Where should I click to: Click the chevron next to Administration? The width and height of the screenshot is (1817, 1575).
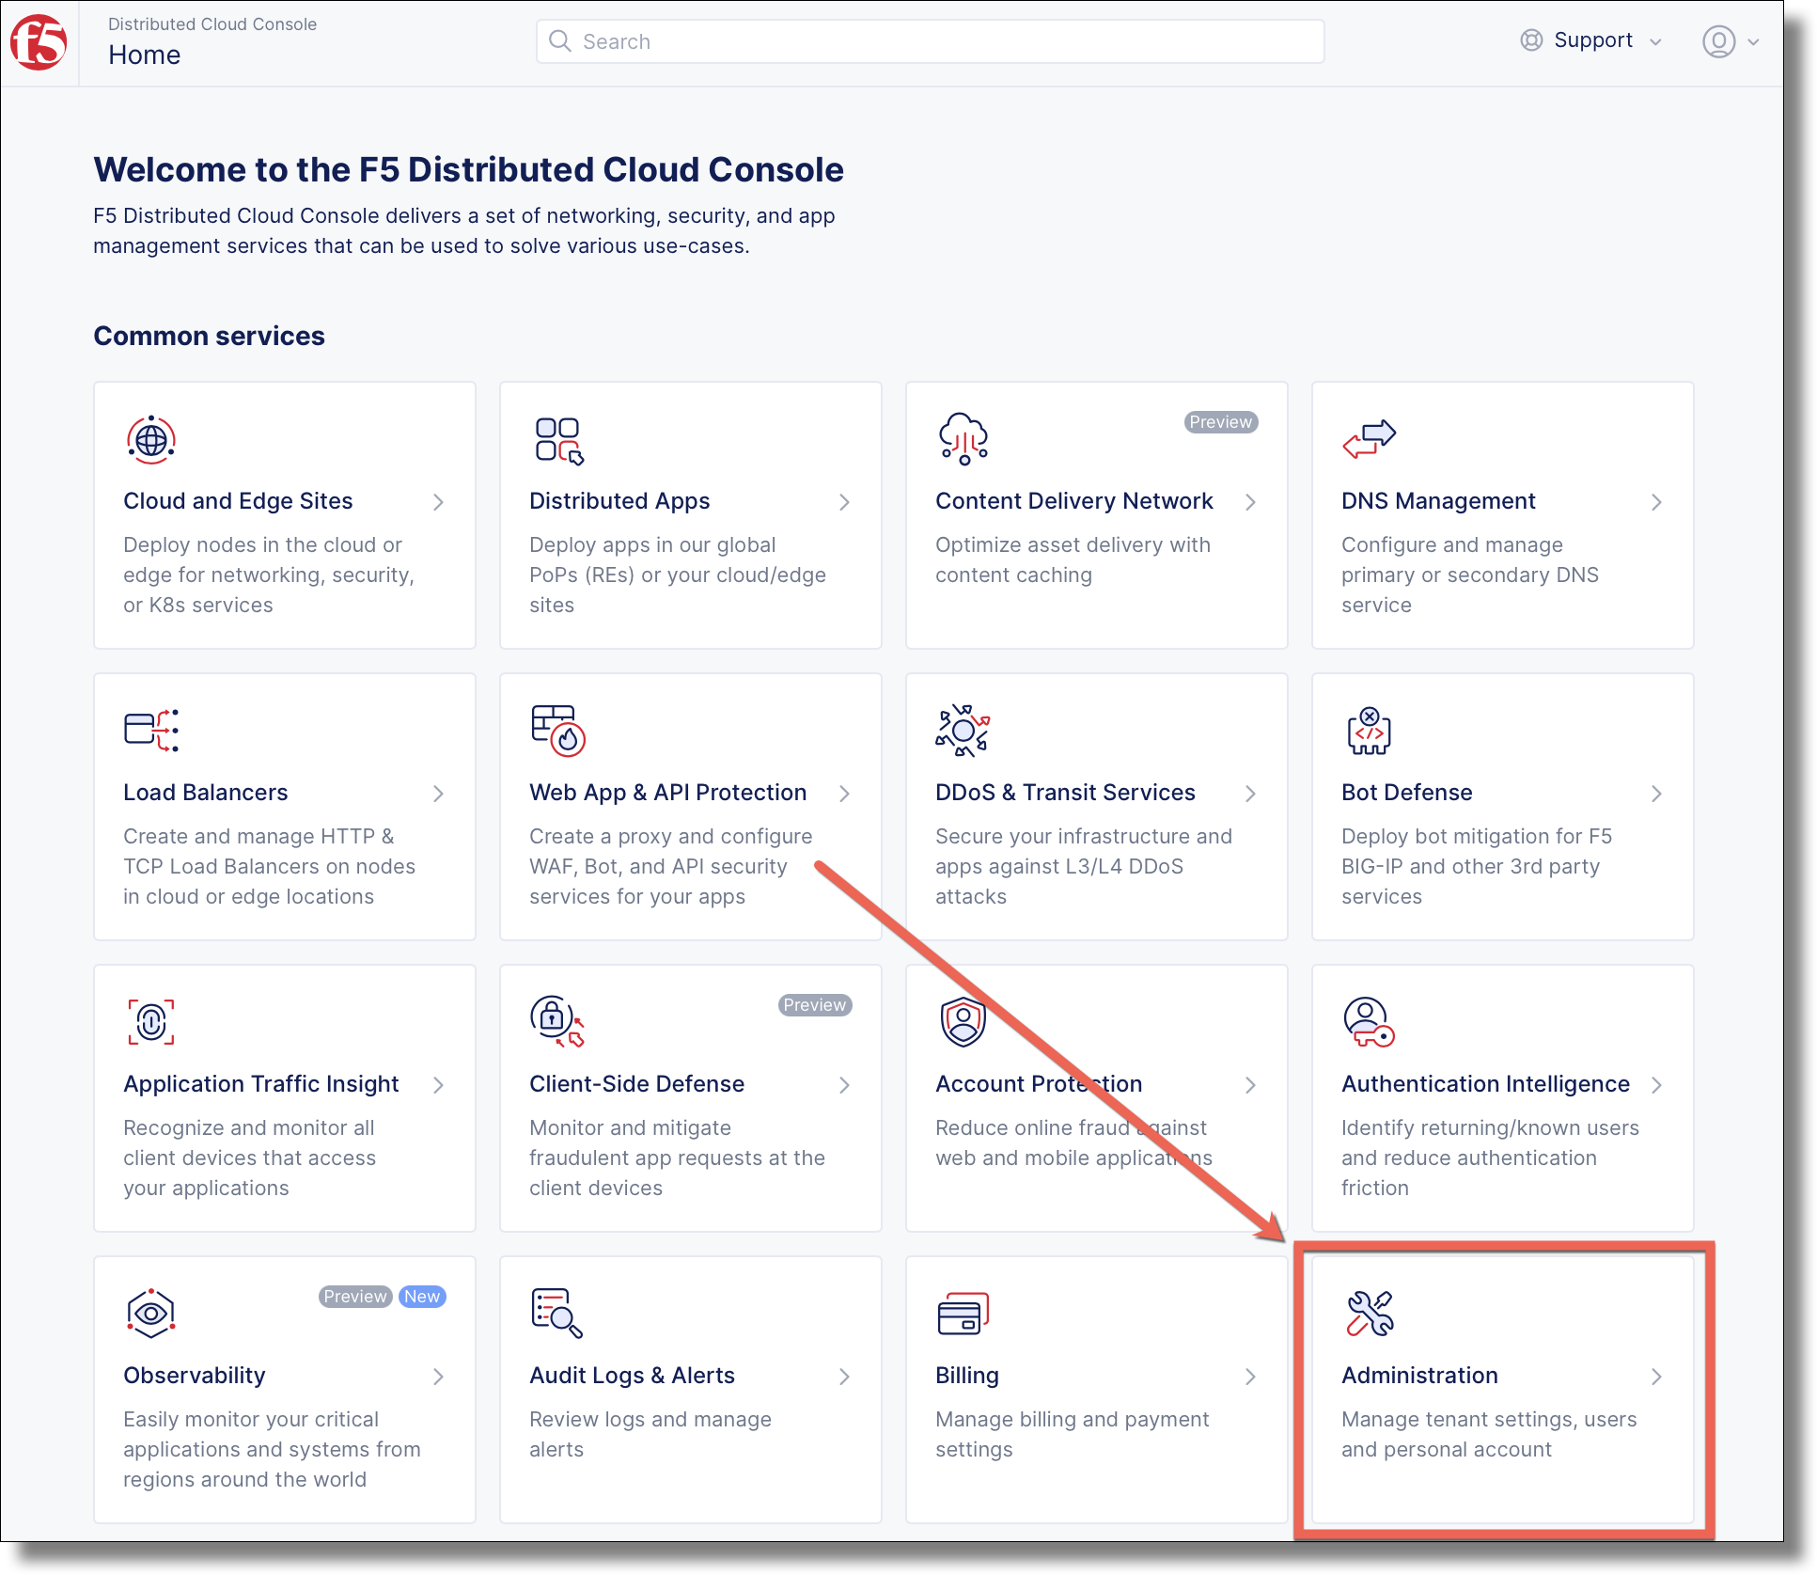tap(1657, 1377)
